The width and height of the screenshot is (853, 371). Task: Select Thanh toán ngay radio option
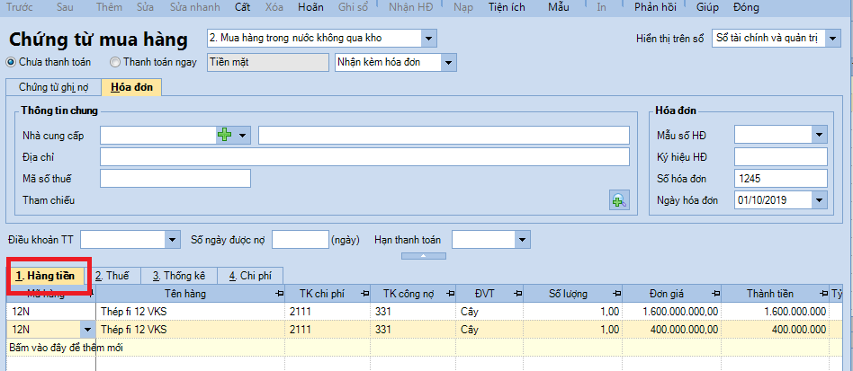[x=115, y=62]
